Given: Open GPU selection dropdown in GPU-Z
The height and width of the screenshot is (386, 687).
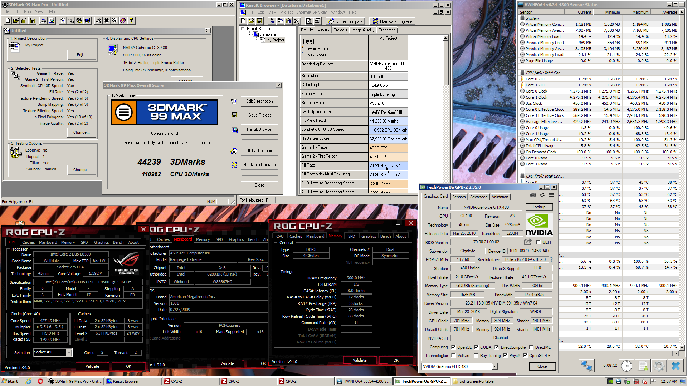Looking at the screenshot, I should pyautogui.click(x=494, y=366).
